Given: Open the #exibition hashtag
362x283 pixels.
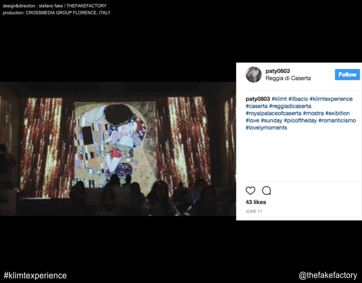Looking at the screenshot, I should 338,113.
